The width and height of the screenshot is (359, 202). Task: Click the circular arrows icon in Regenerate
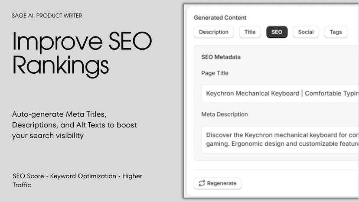202,183
